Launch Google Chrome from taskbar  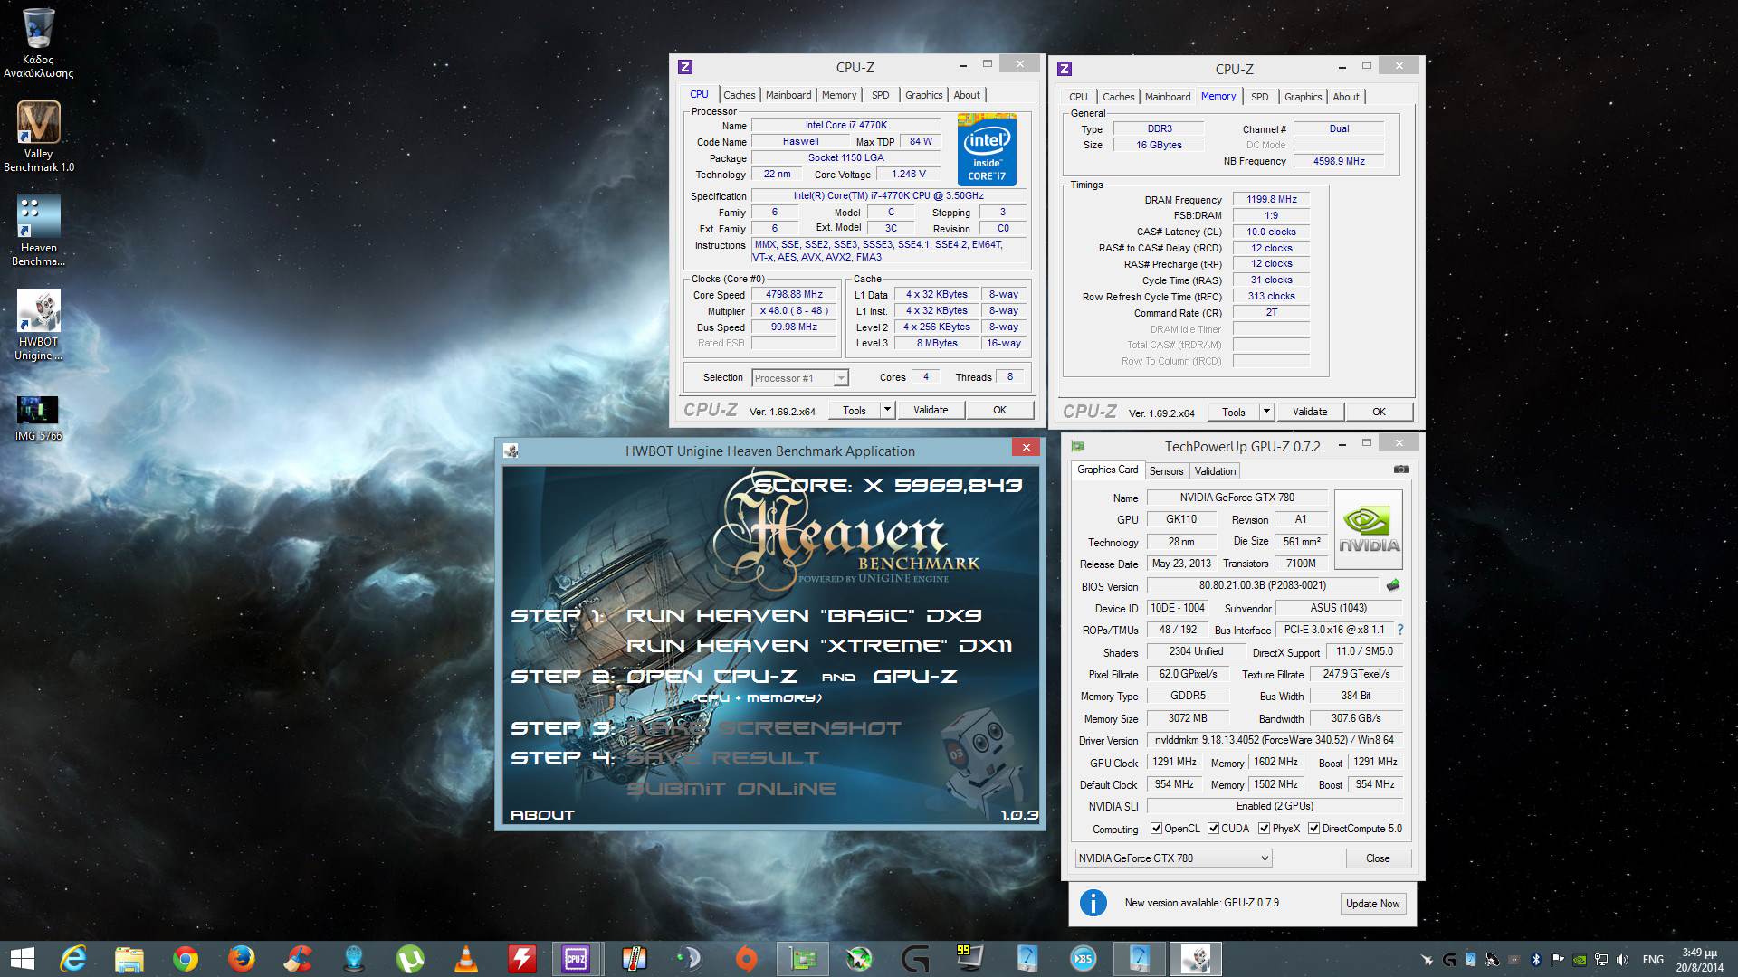click(x=185, y=959)
